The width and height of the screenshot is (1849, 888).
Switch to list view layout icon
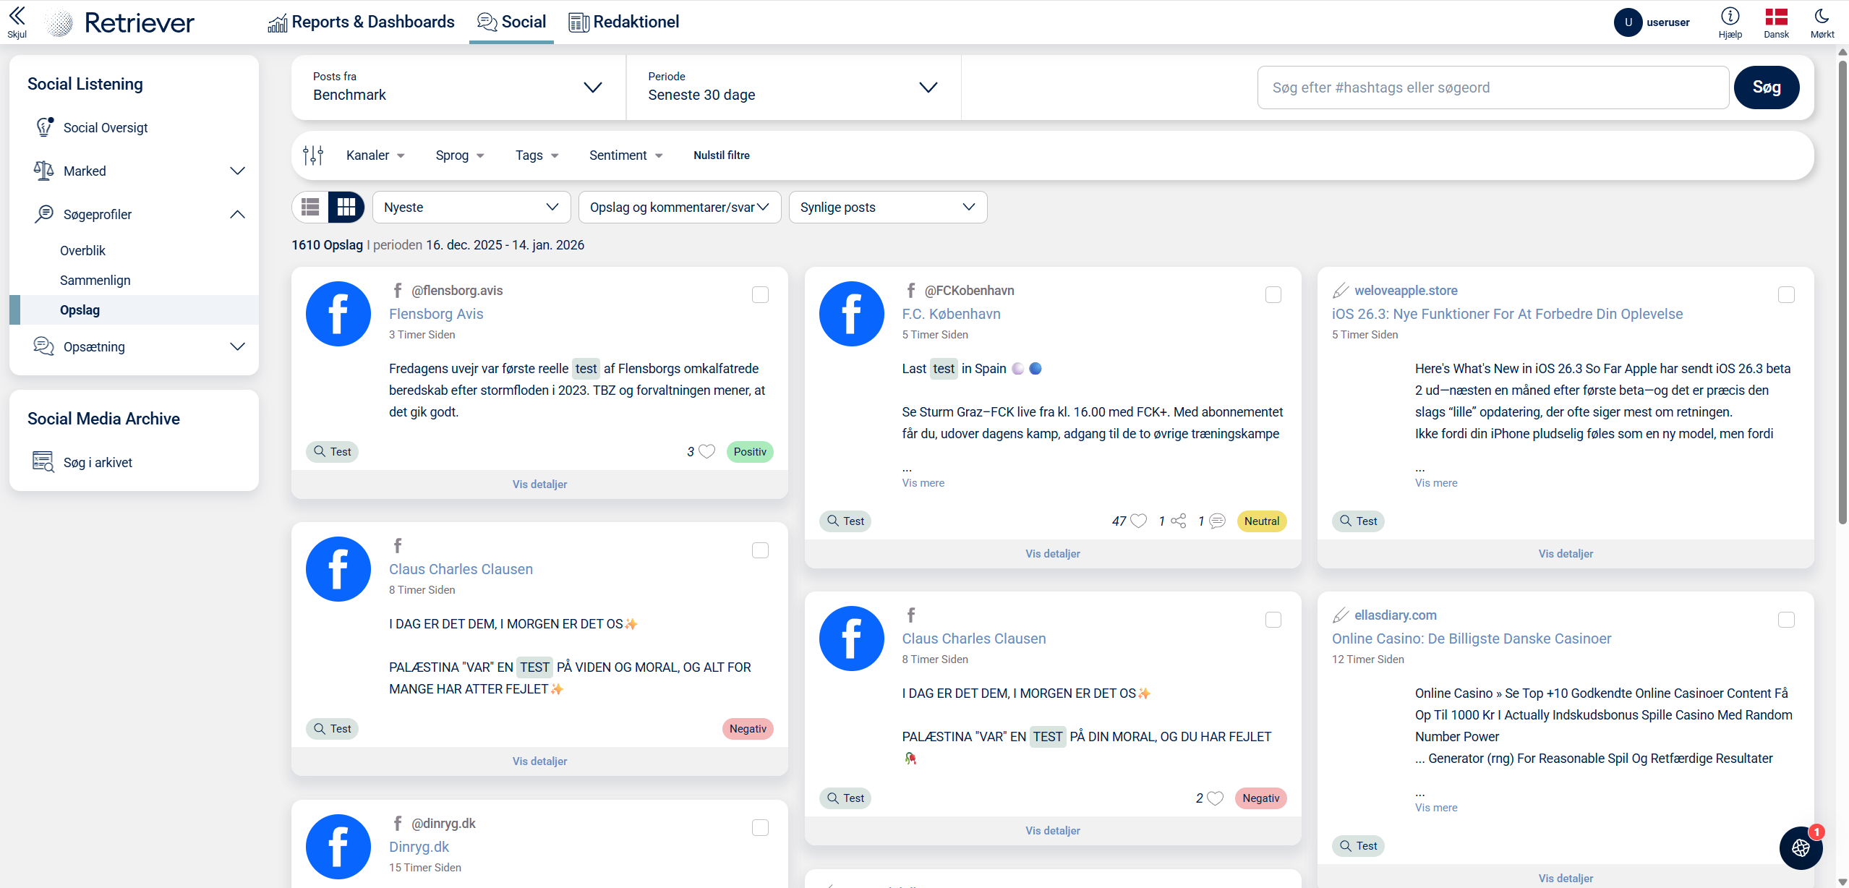pyautogui.click(x=310, y=208)
